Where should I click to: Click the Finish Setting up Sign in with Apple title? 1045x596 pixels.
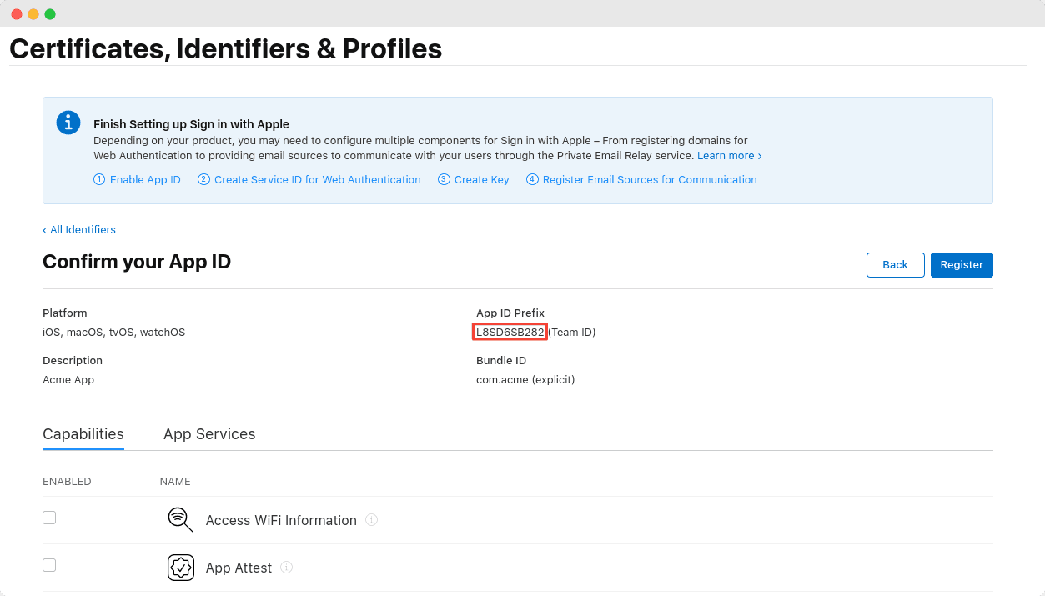click(x=191, y=124)
